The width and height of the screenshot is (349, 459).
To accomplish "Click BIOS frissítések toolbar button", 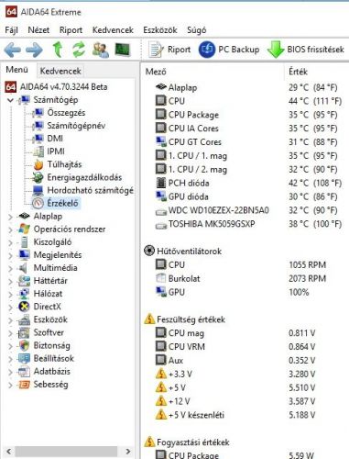I will 306,50.
